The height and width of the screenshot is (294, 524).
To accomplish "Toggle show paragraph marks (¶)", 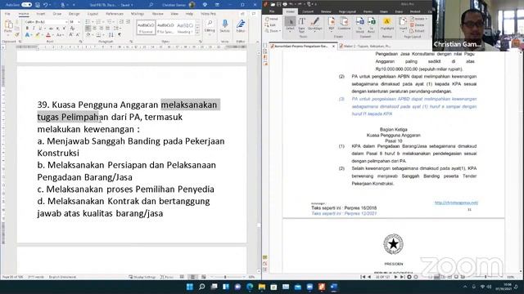I will 120,34.
